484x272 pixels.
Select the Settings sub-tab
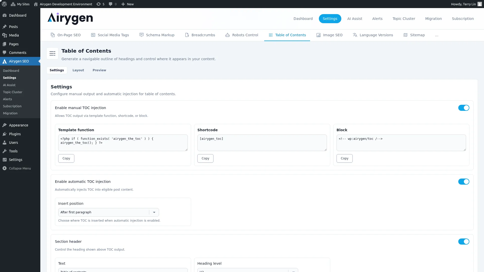pyautogui.click(x=57, y=70)
